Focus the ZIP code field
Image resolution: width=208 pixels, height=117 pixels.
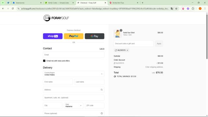95,105
